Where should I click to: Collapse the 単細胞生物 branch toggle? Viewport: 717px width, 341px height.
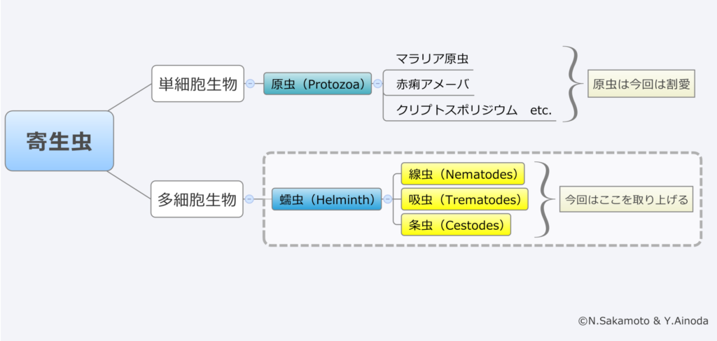pyautogui.click(x=250, y=84)
